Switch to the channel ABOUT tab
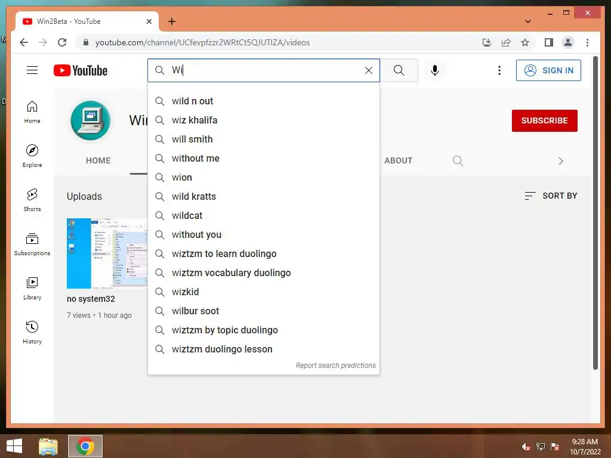This screenshot has height=458, width=611. pos(398,160)
